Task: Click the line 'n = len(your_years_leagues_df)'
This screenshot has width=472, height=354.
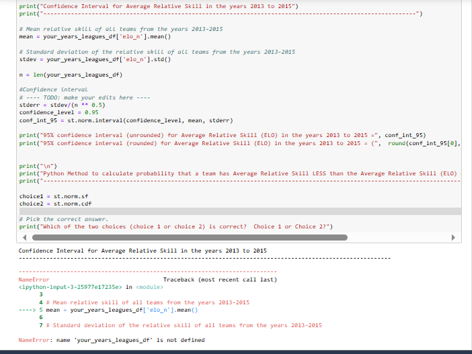Action: (71, 75)
